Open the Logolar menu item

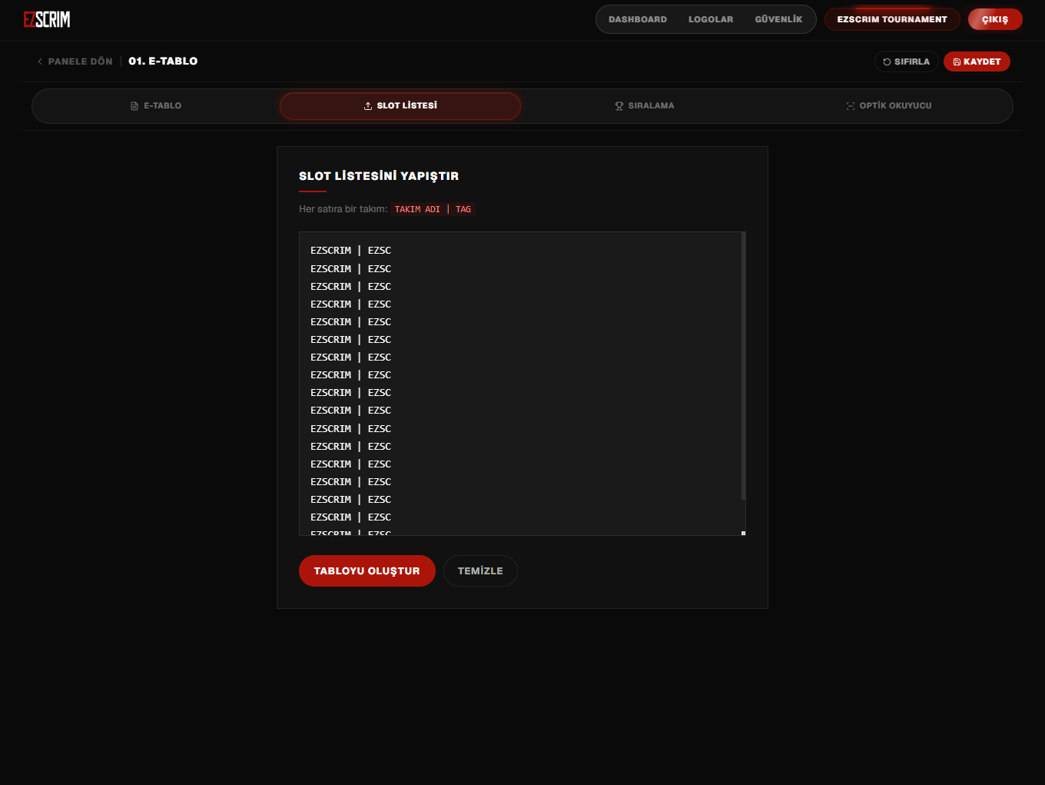[711, 19]
